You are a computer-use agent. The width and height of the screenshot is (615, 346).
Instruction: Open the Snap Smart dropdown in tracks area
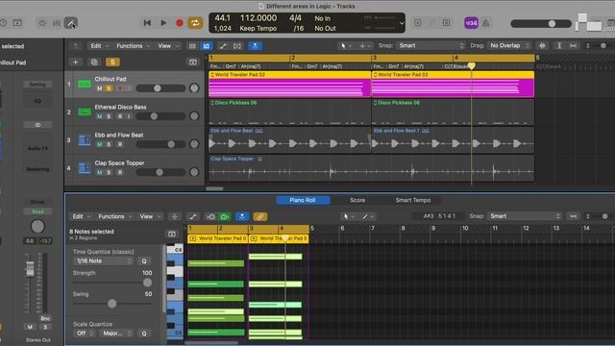click(x=430, y=46)
